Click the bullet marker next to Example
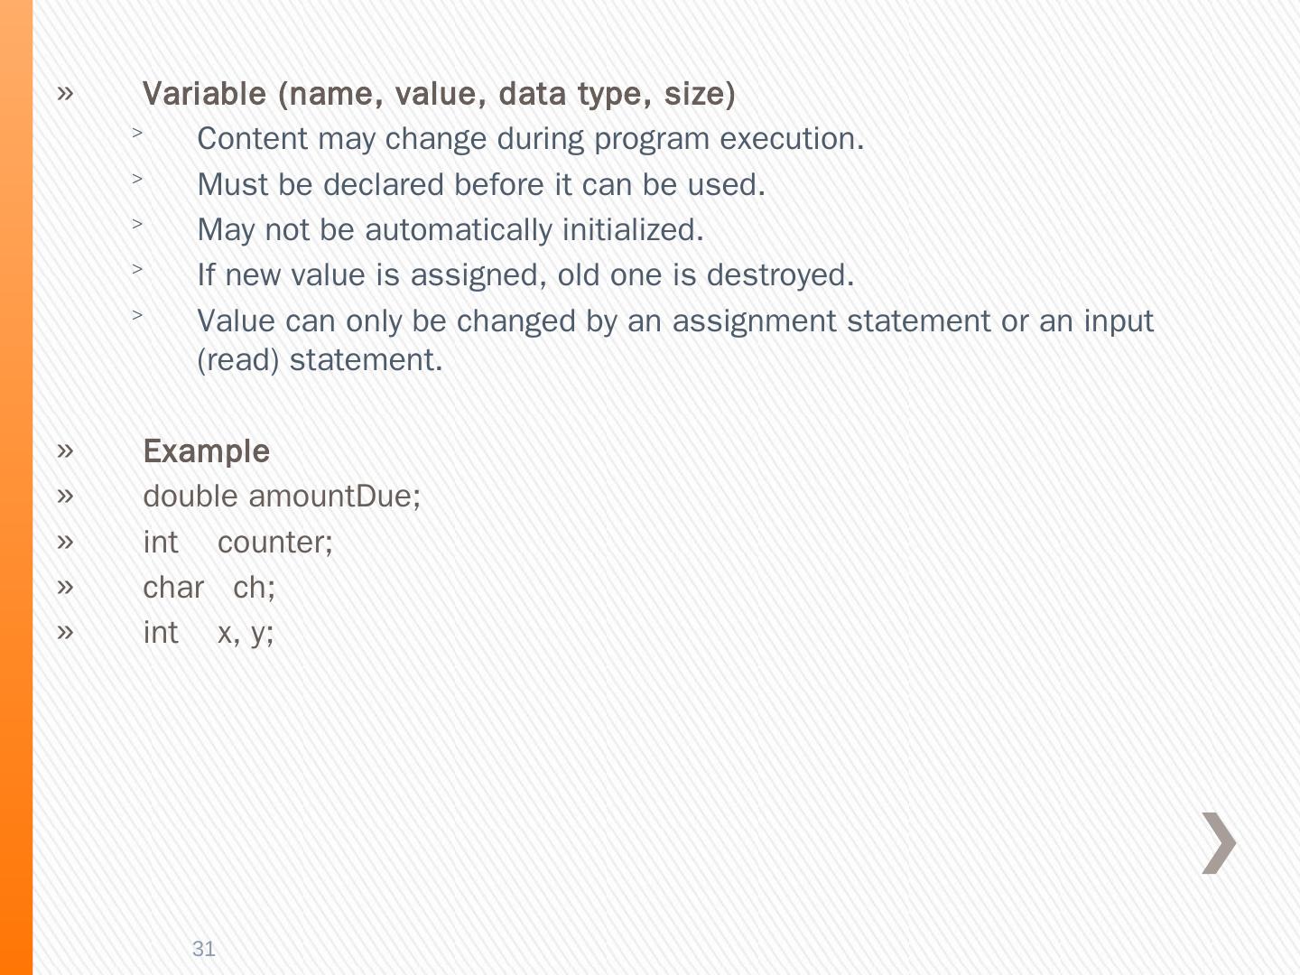This screenshot has width=1300, height=975. pyautogui.click(x=65, y=450)
